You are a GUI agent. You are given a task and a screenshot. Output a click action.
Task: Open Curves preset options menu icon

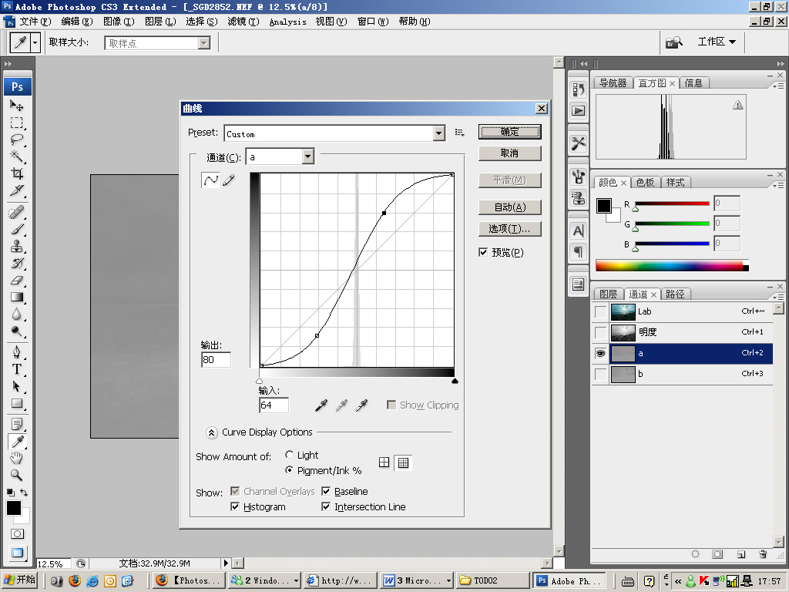coord(459,133)
